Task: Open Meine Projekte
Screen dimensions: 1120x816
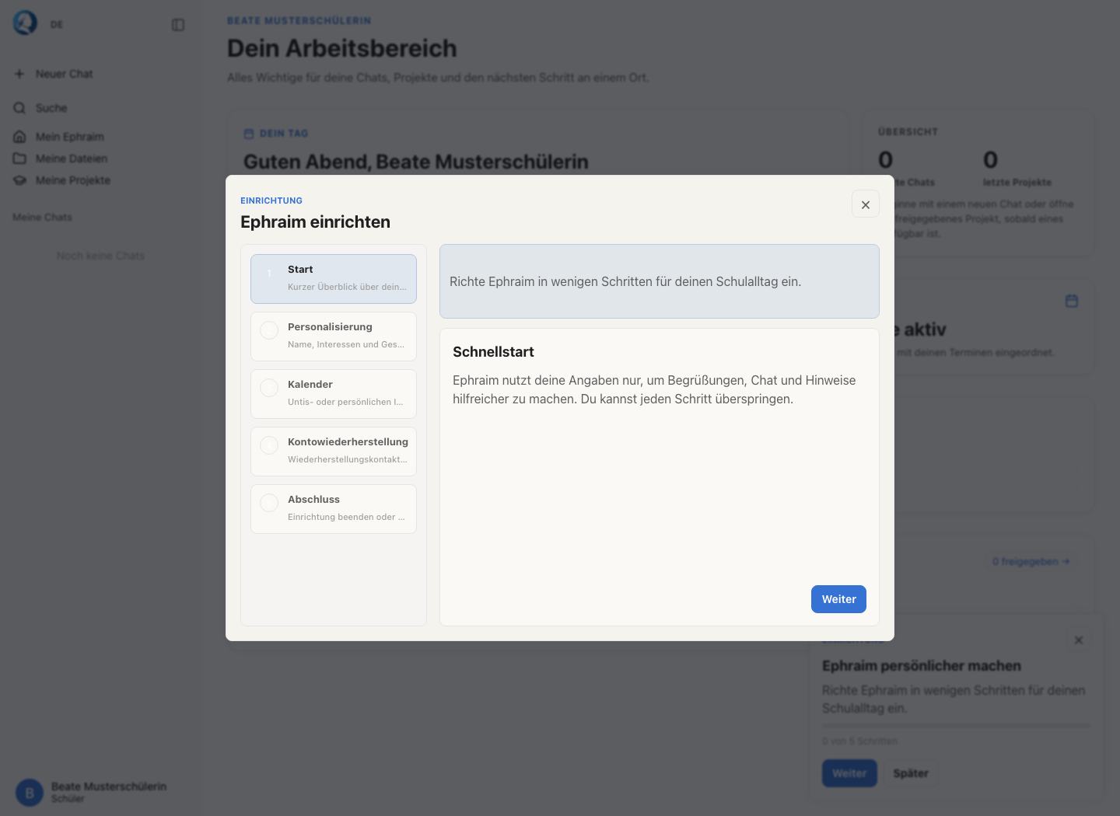Action: (x=73, y=180)
